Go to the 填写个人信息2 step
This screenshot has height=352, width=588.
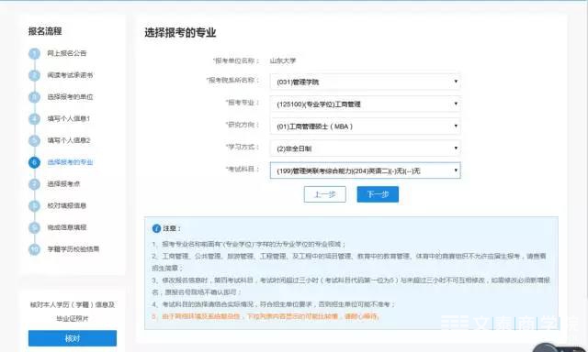click(69, 140)
